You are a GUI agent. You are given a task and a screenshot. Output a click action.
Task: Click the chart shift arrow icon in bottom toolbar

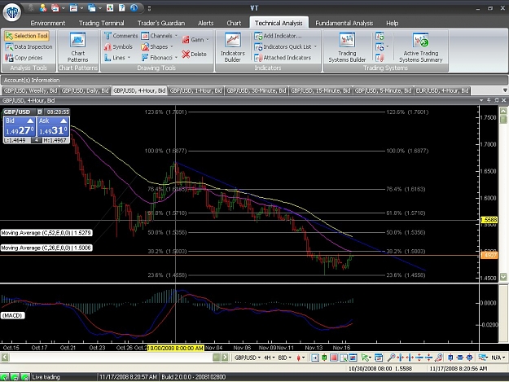[314, 358]
